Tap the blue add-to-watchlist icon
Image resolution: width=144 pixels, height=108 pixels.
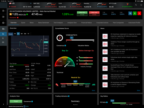130,13
